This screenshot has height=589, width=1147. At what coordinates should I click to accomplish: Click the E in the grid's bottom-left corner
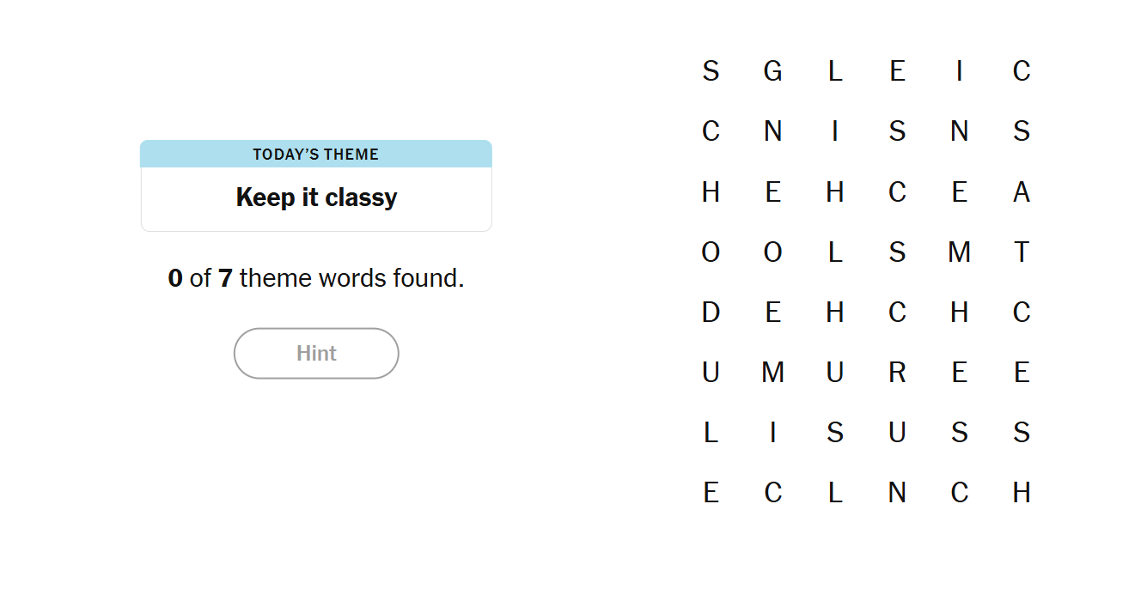[x=711, y=493]
